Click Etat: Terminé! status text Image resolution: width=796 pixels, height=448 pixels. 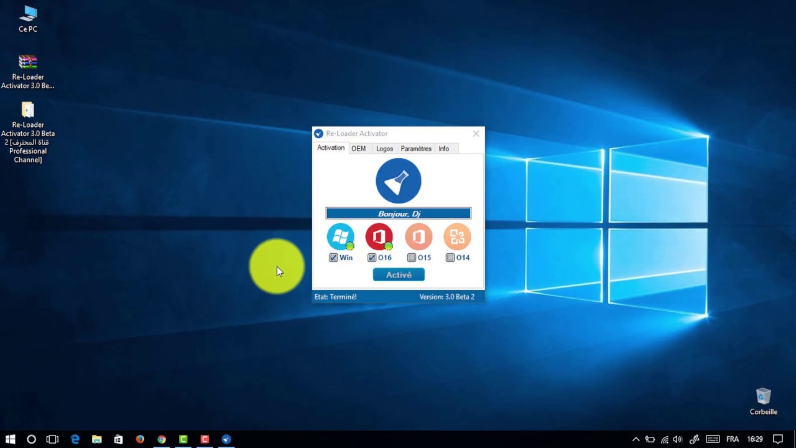(335, 297)
